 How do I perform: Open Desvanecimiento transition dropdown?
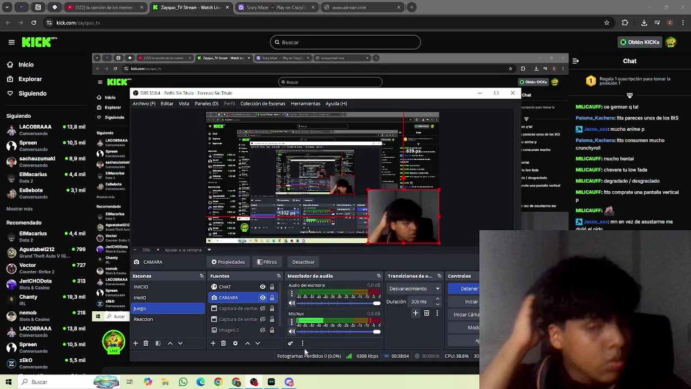(414, 289)
